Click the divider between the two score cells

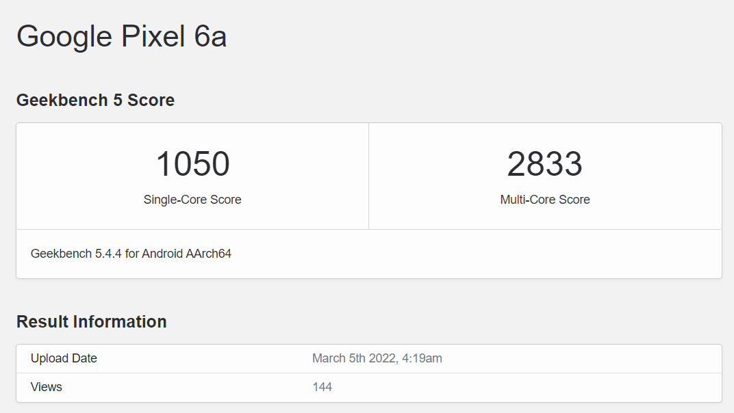tap(368, 176)
